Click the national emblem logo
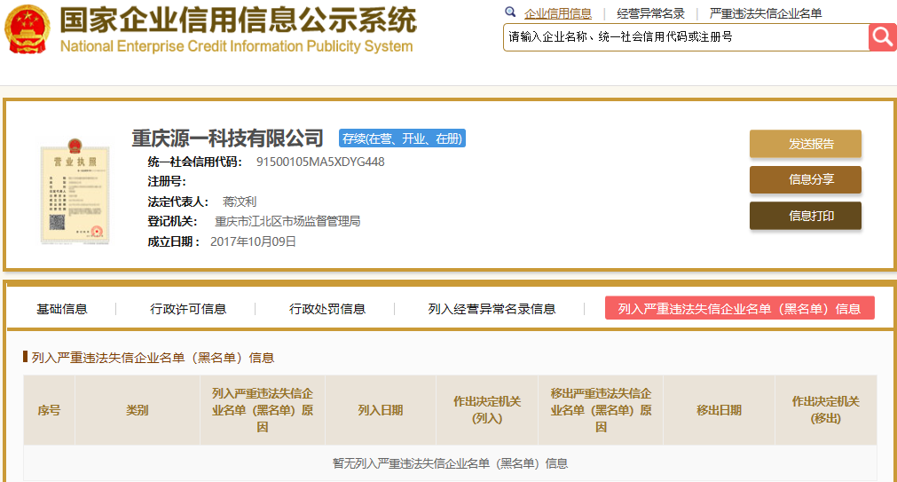 tap(27, 29)
